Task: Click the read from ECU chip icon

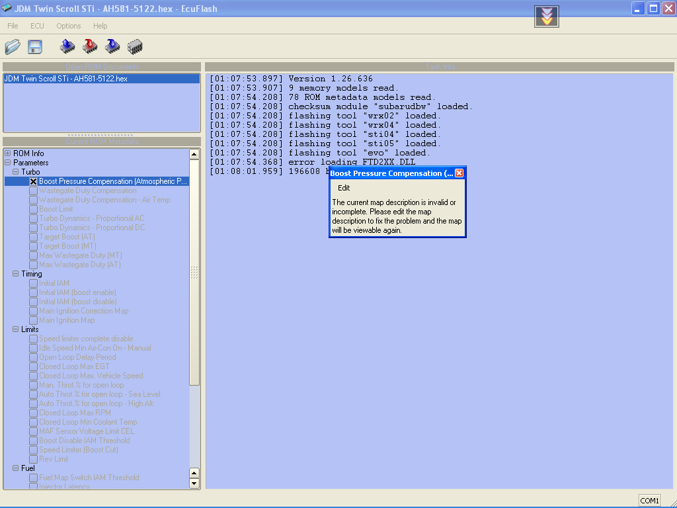Action: click(x=67, y=46)
